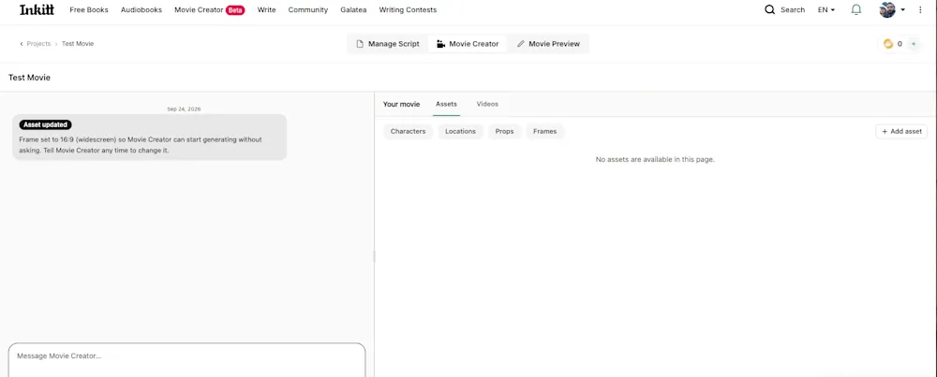Select the Assets tab
The width and height of the screenshot is (937, 377).
click(446, 104)
